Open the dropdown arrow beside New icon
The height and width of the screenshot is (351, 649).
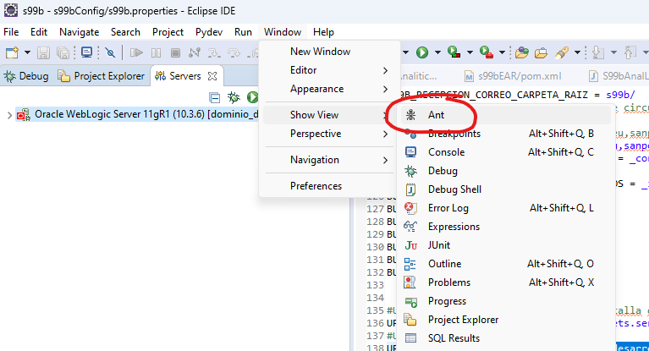[x=27, y=52]
